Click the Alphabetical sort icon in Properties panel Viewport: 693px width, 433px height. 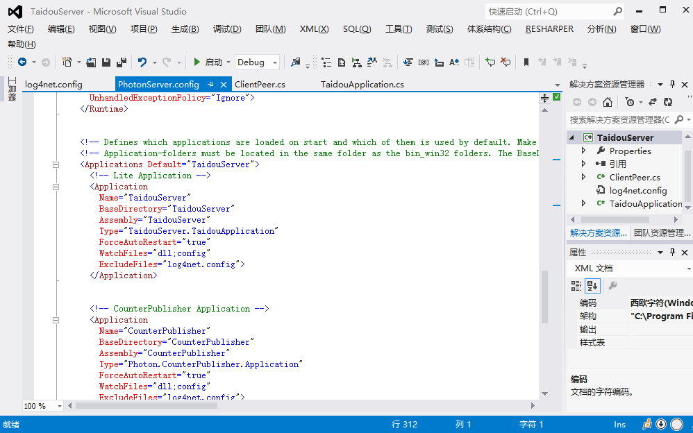[x=592, y=286]
